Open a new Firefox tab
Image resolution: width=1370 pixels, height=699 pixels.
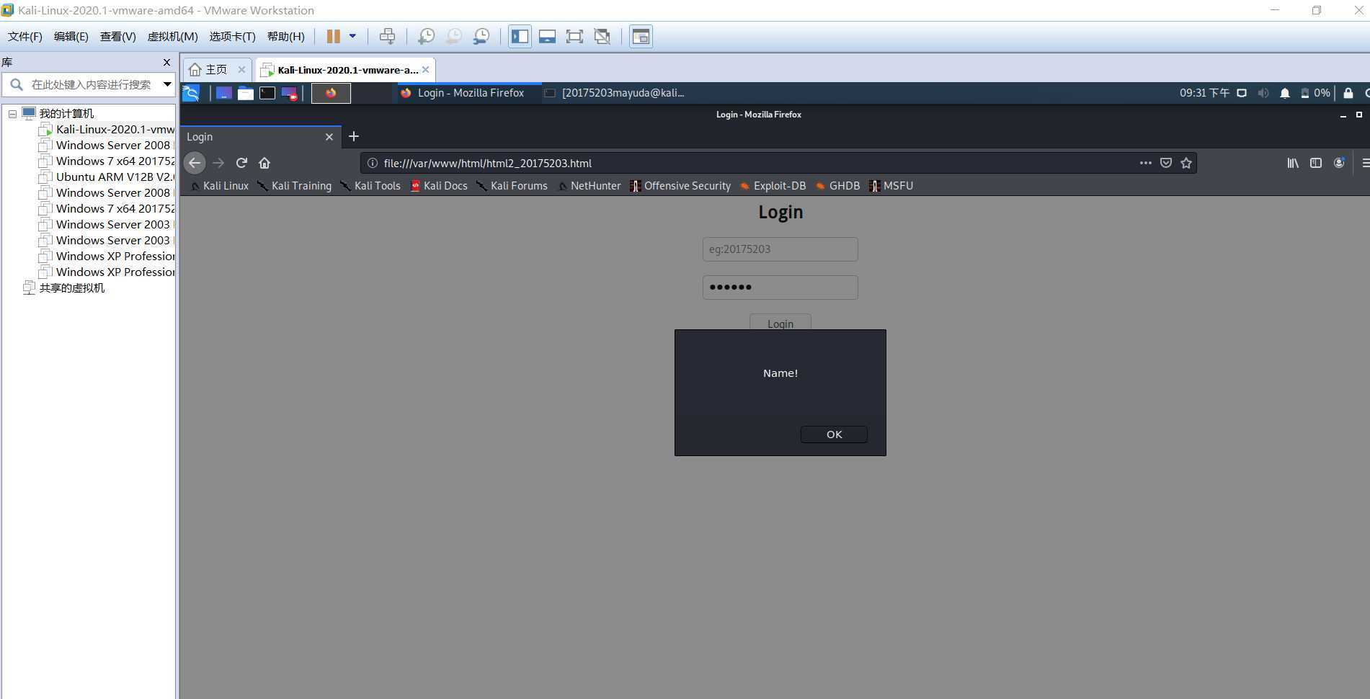(x=354, y=136)
